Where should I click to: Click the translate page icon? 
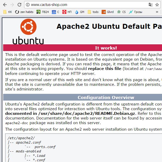pos(150,5)
